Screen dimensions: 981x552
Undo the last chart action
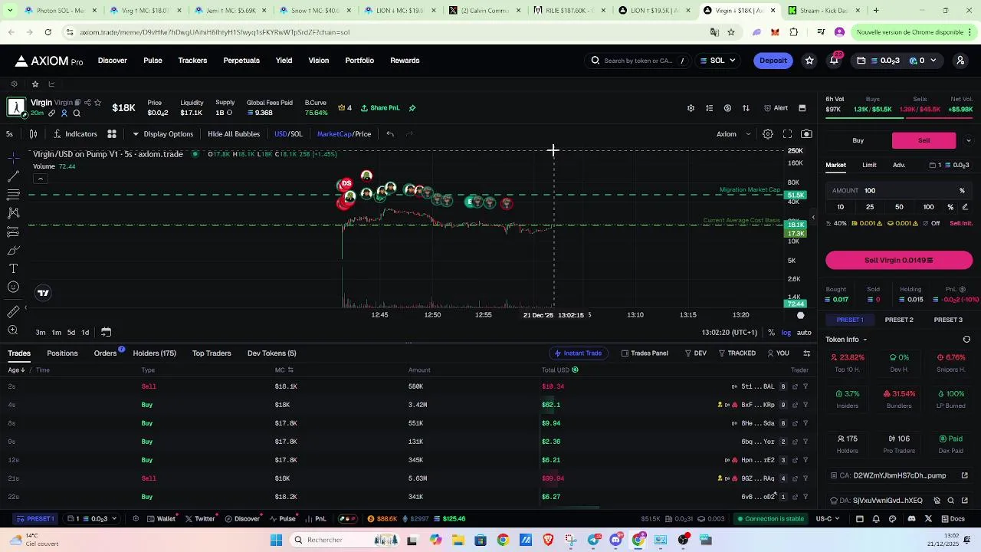(x=390, y=134)
